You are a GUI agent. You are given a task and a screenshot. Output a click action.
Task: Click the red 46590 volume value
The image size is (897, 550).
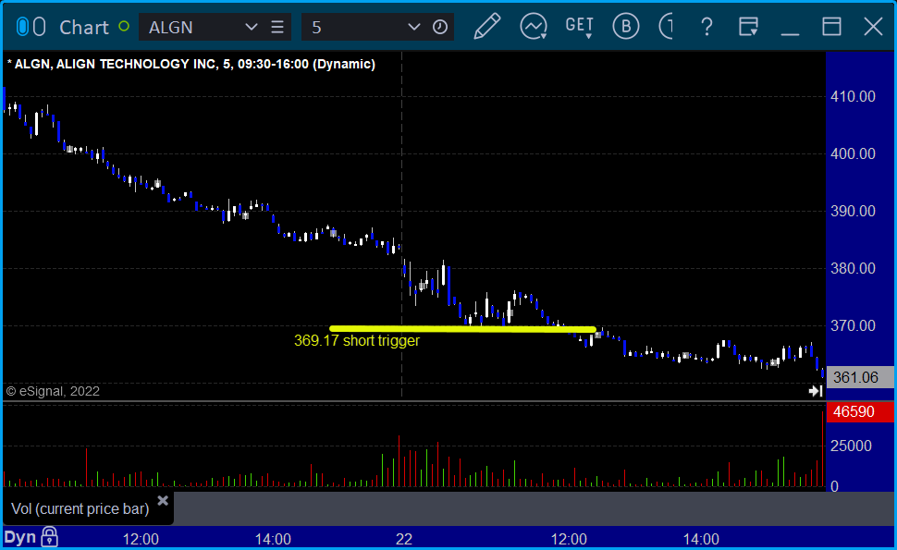(x=860, y=411)
